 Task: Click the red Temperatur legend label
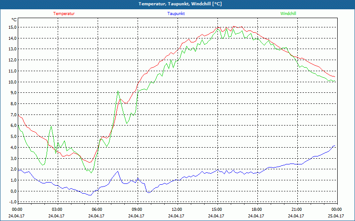(64, 14)
